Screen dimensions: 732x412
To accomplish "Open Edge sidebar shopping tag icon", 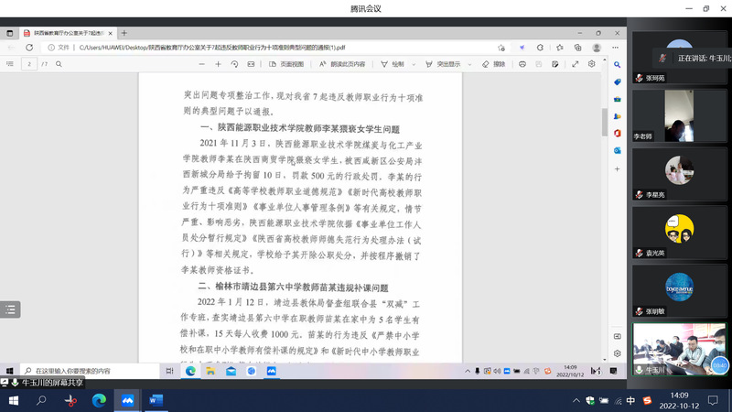I will (x=617, y=82).
